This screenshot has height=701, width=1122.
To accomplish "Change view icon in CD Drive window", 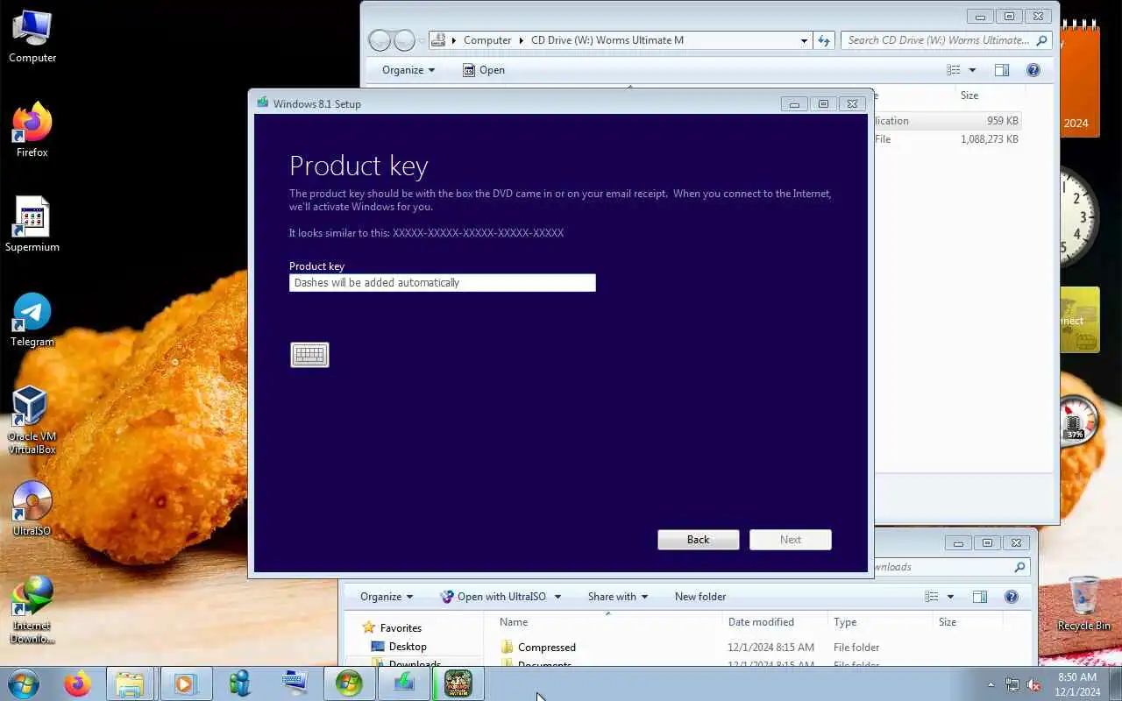I will 954,70.
